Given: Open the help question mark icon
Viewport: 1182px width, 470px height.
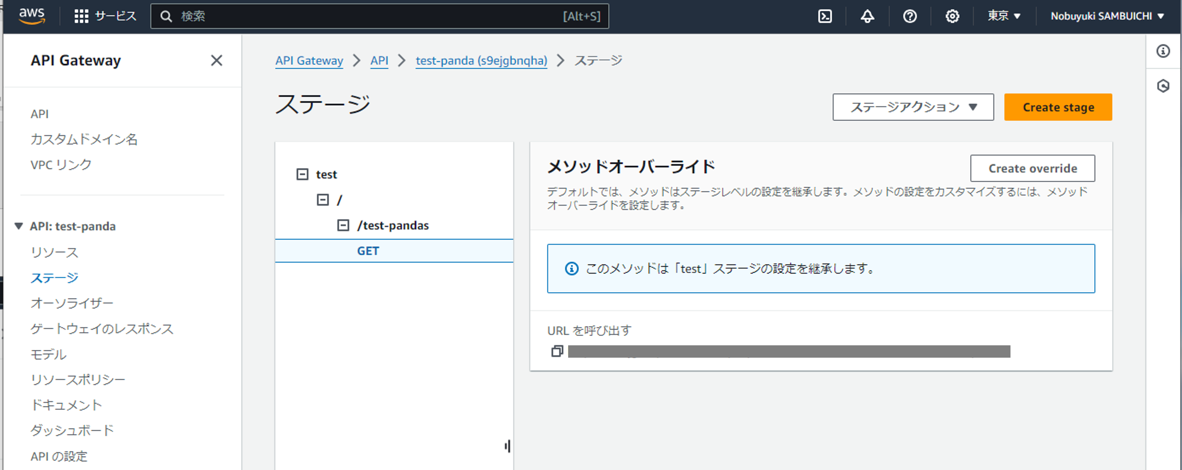Looking at the screenshot, I should (x=909, y=16).
